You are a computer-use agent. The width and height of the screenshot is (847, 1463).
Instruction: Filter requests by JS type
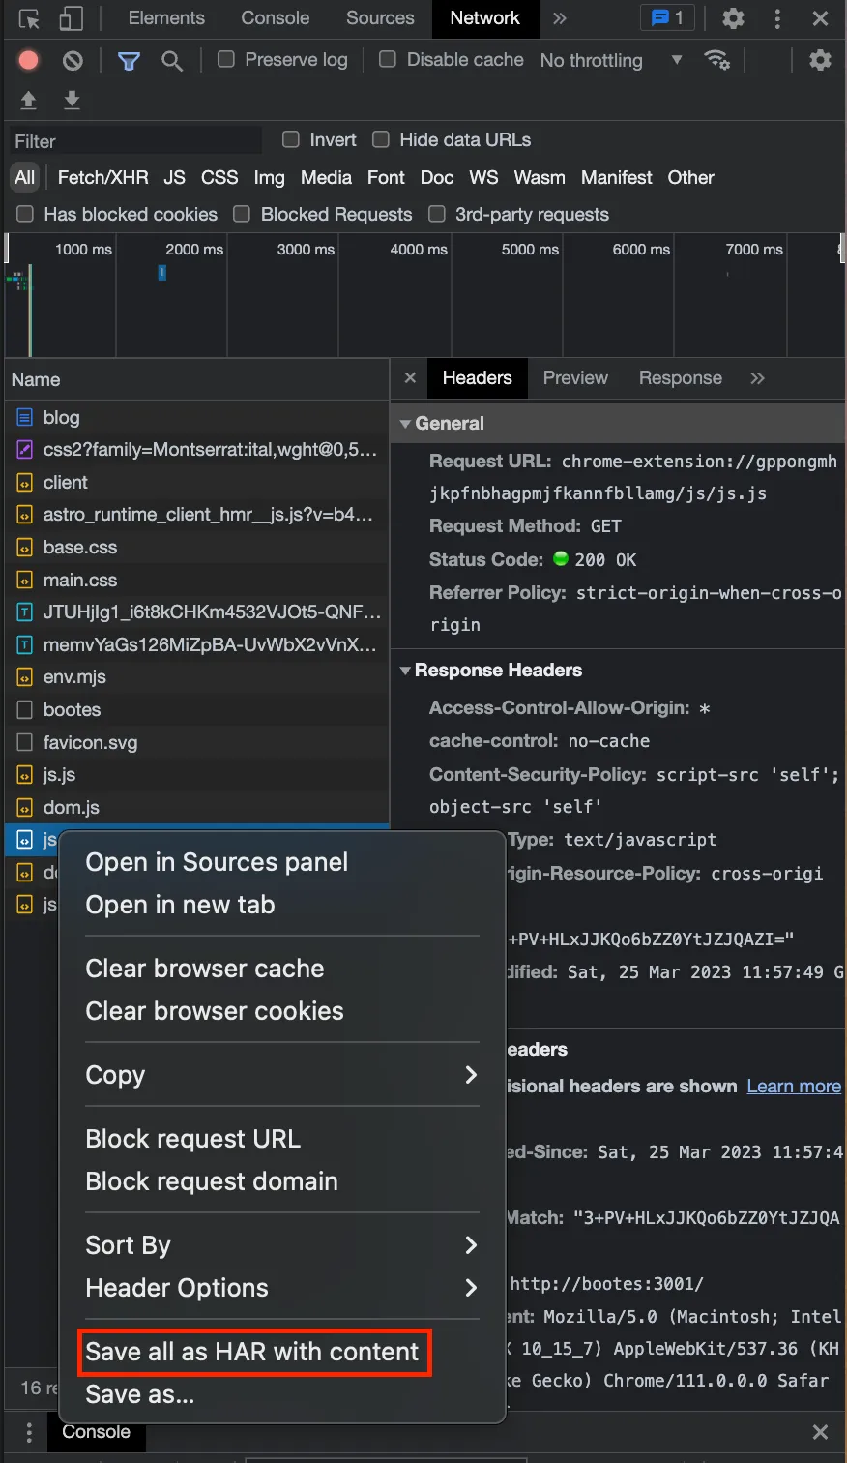point(174,178)
